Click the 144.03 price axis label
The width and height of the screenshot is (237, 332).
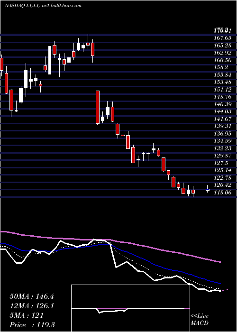pyautogui.click(x=223, y=111)
